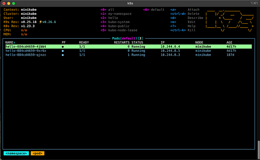Image resolution: width=260 pixels, height=160 pixels.
Task: Click port-forward dot of pod 9xr6x
Action: coord(63,51)
